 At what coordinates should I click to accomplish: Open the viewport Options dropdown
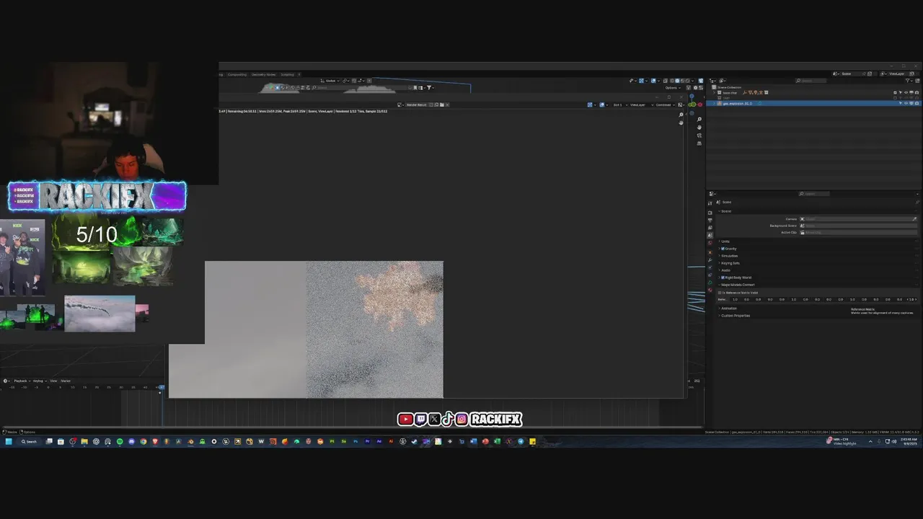(673, 87)
